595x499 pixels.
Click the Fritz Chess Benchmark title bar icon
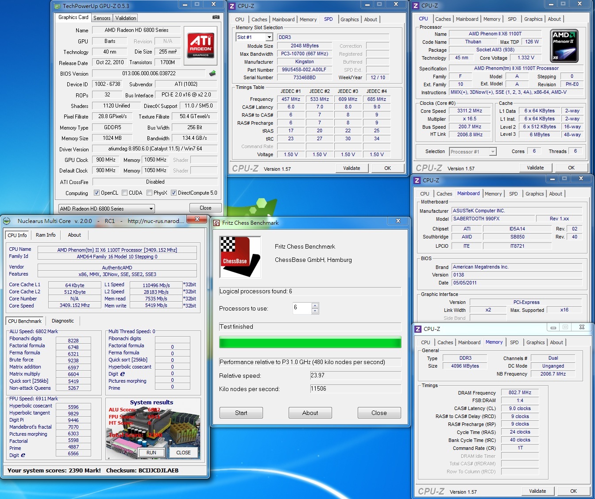(x=216, y=223)
